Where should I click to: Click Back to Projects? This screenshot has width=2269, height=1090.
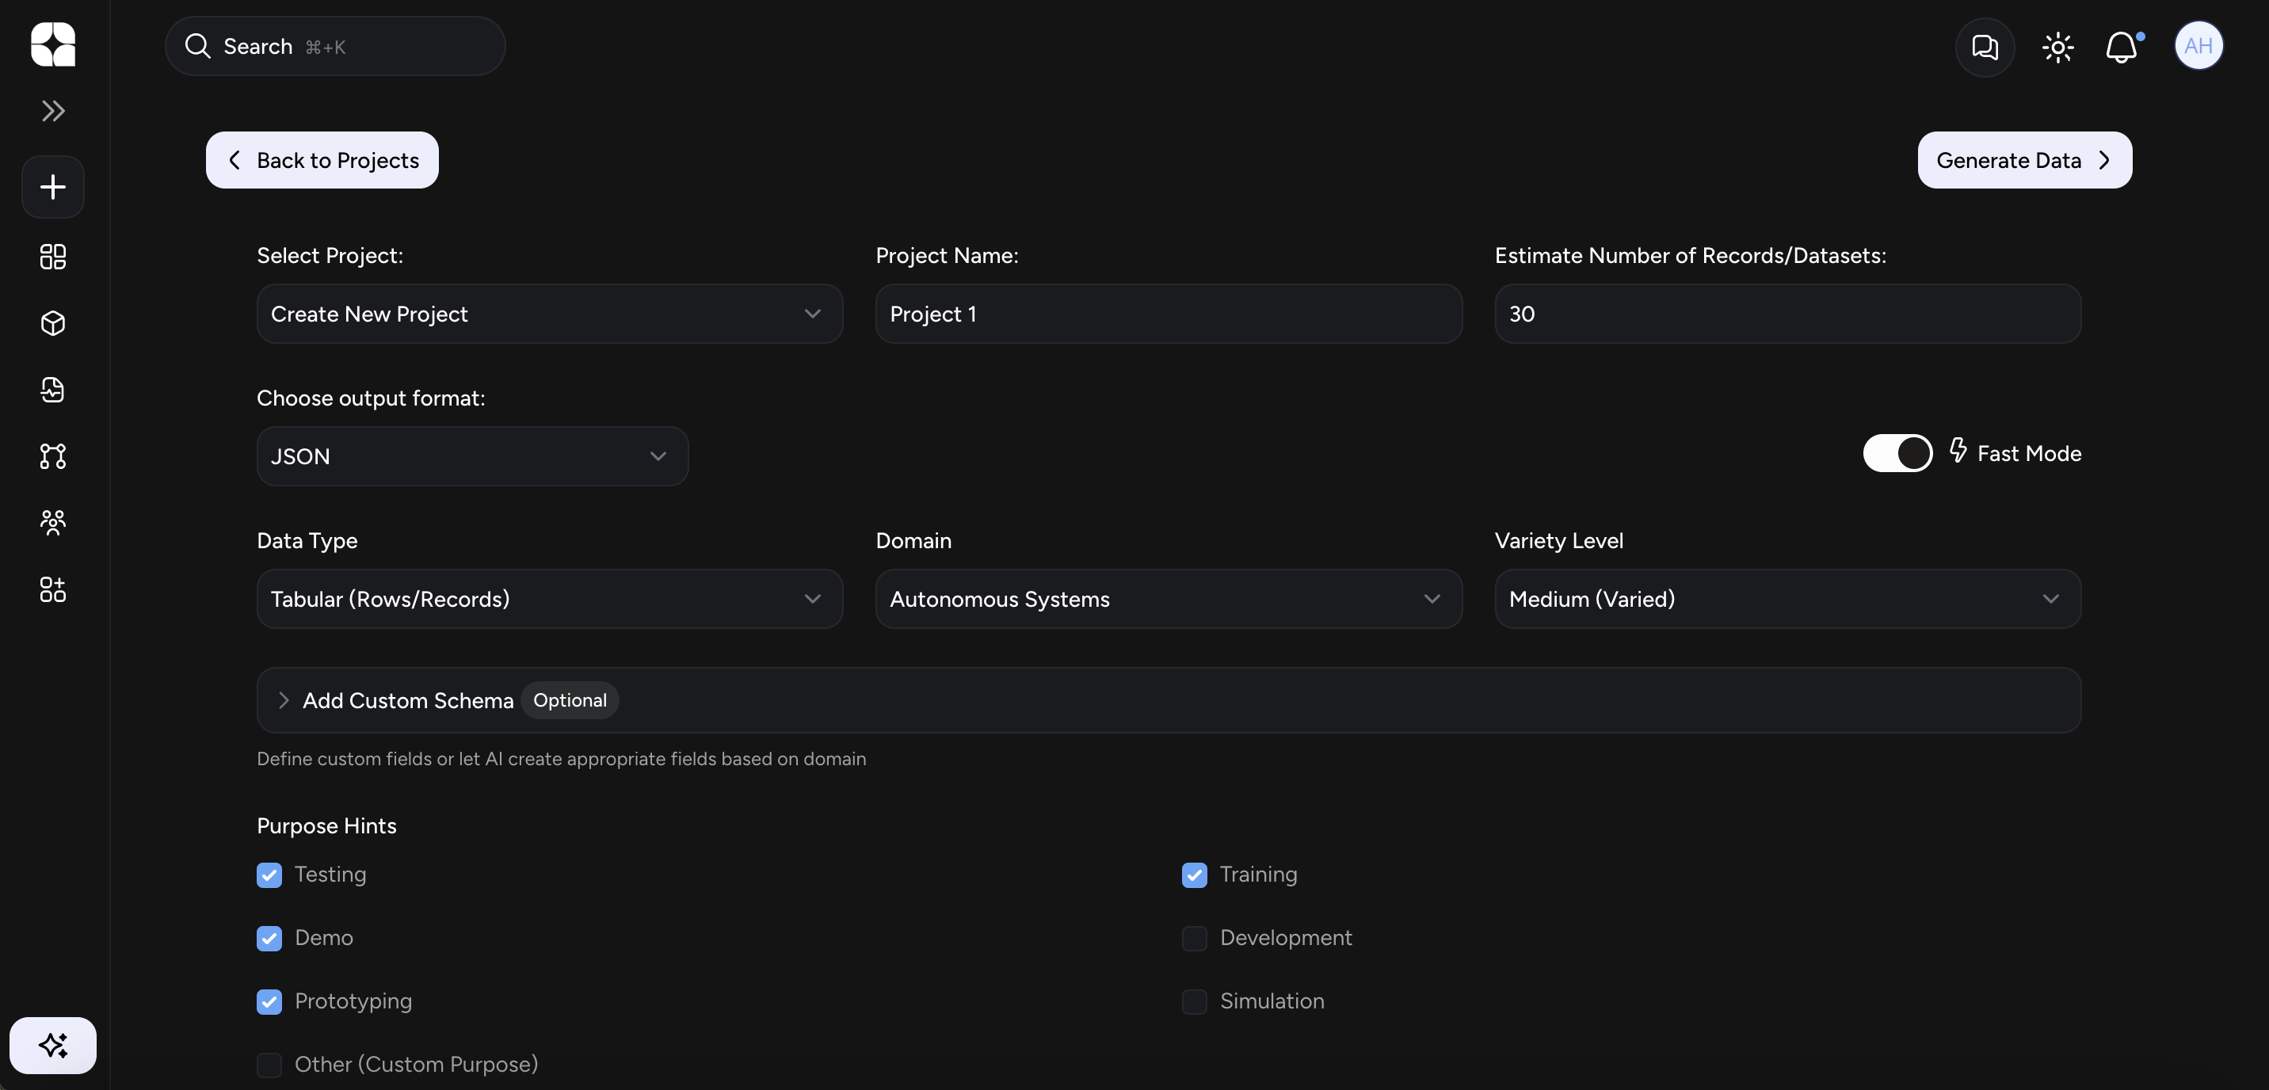point(322,159)
